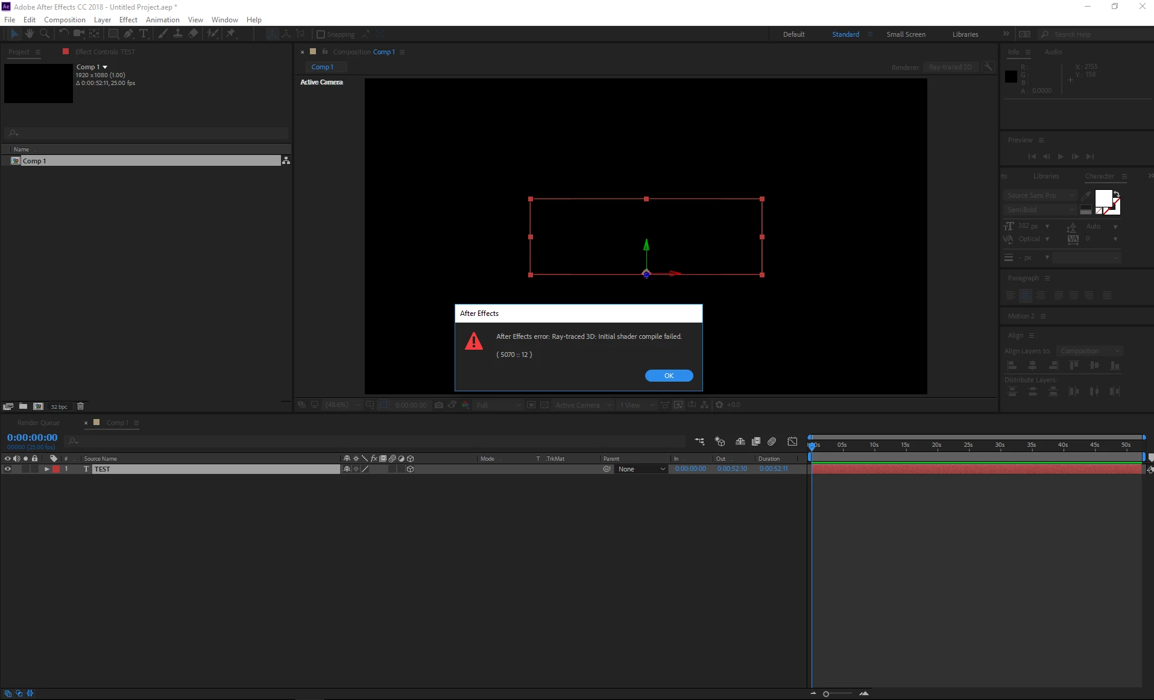
Task: Enable the Snapping checkbox
Action: point(321,34)
